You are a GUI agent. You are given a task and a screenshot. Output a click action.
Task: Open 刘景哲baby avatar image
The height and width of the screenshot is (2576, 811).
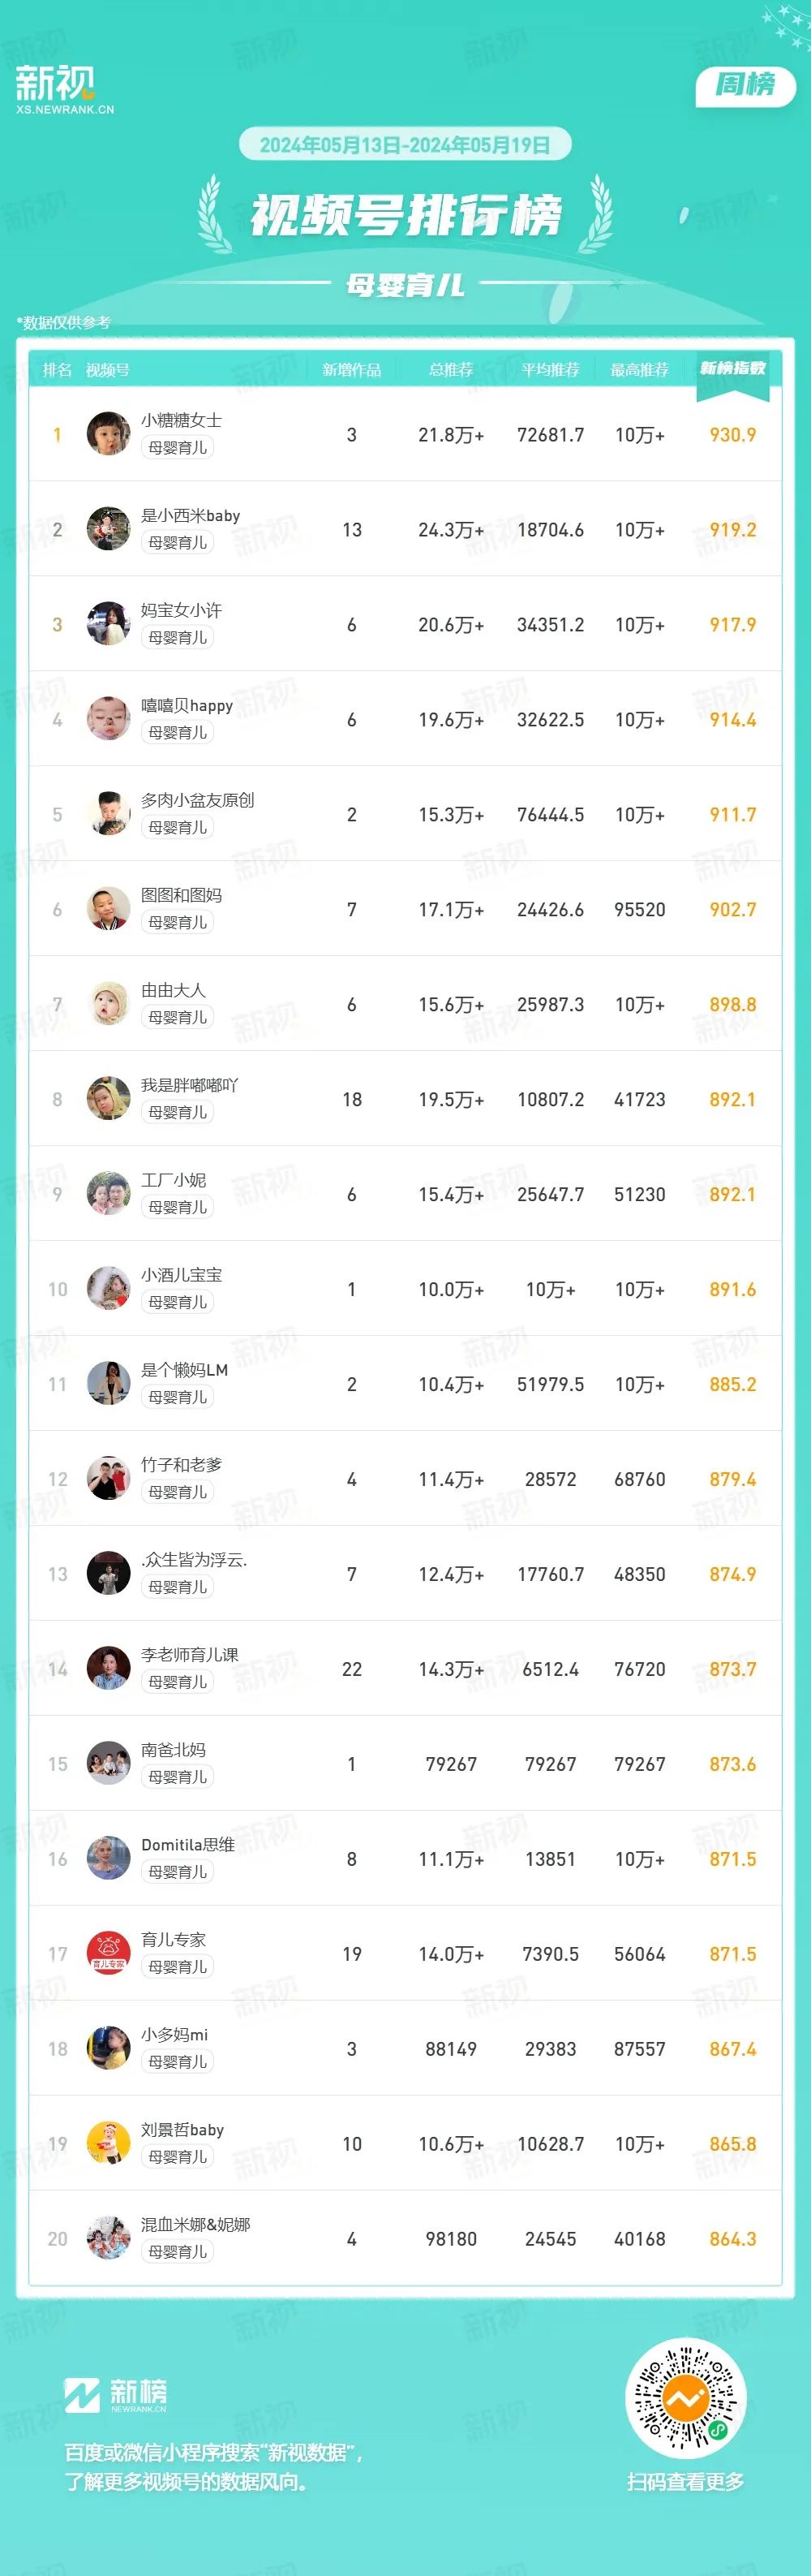pos(108,2143)
